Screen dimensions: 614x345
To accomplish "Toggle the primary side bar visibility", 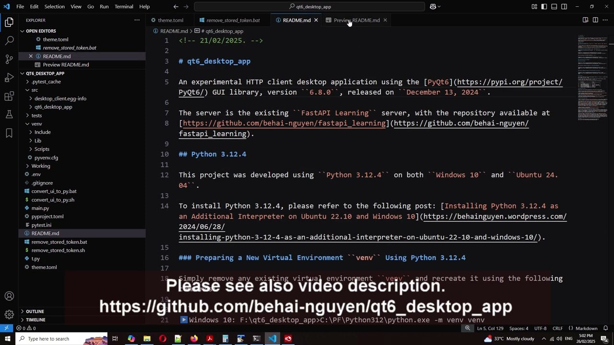I will 544,7.
